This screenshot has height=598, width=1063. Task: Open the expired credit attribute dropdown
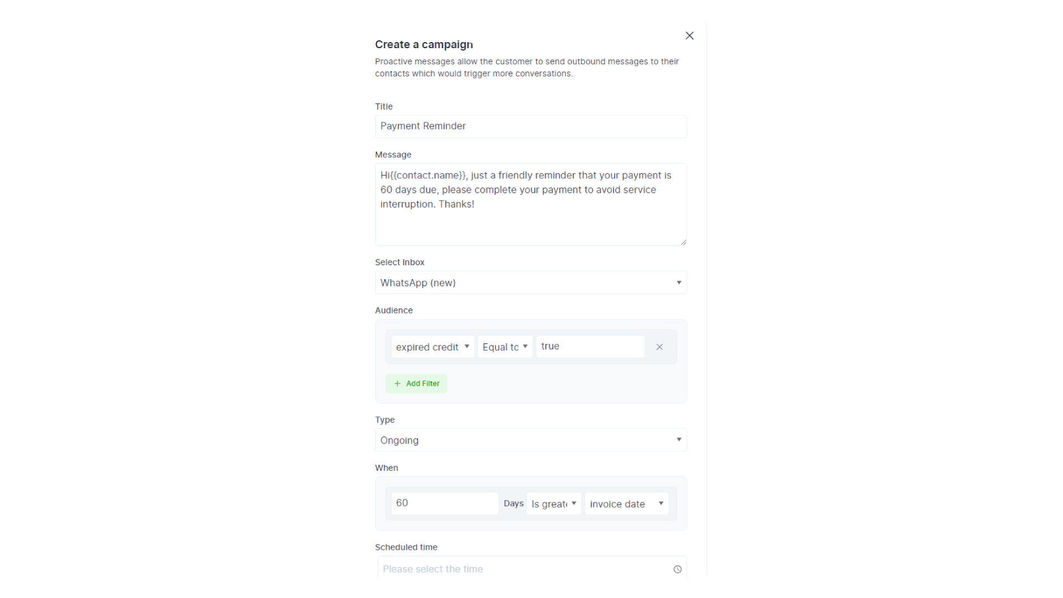coord(432,347)
